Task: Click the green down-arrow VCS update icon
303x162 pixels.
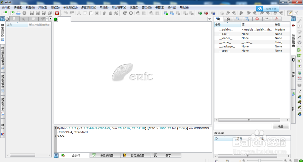Action: [x=200, y=13]
